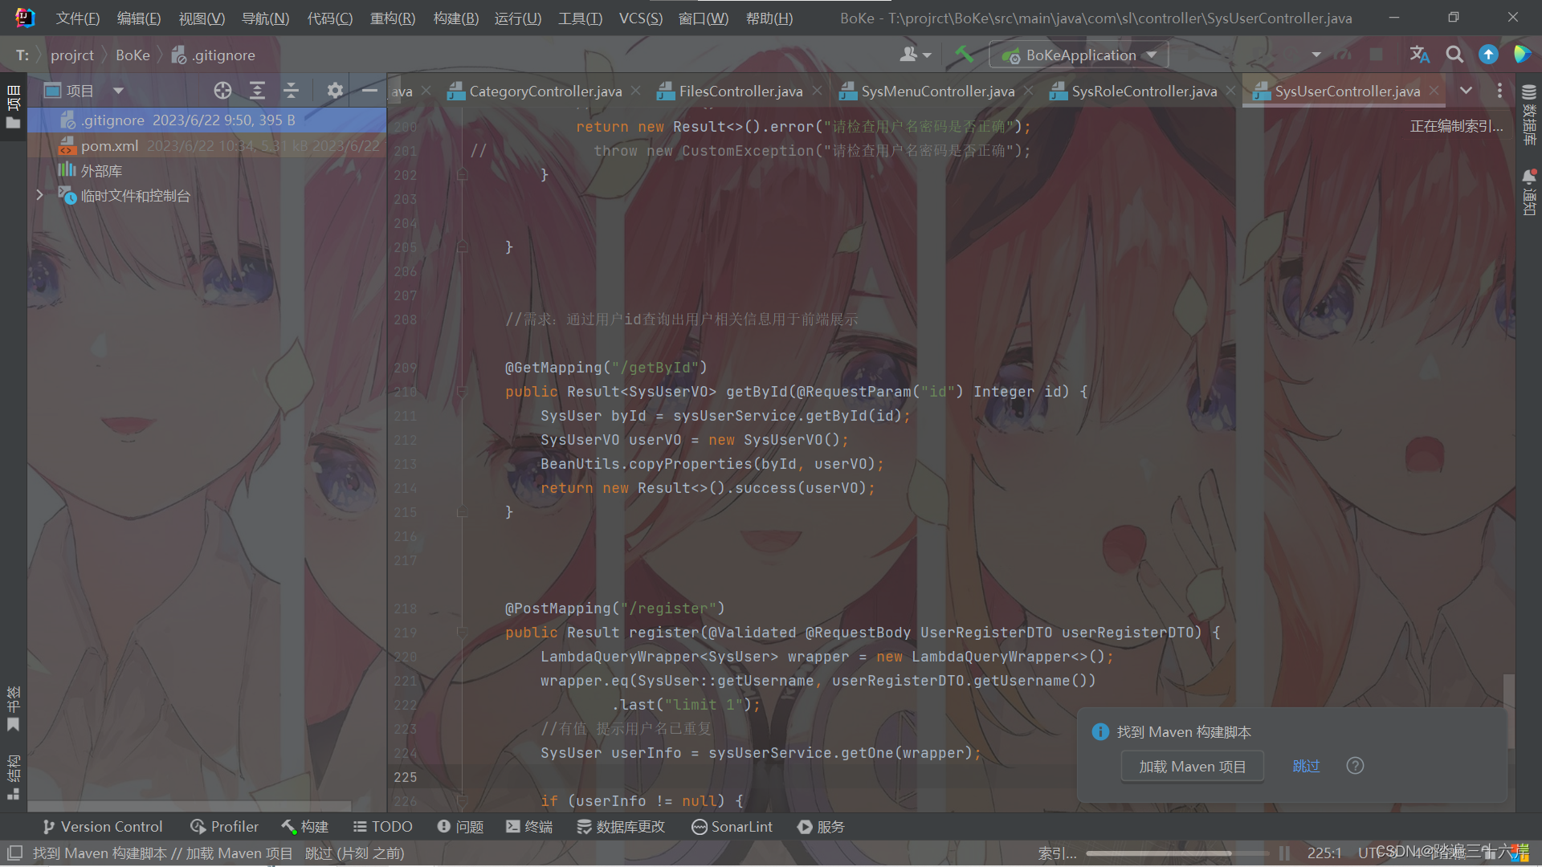
Task: Click the 225:1 cursor position in status bar
Action: coord(1324,853)
